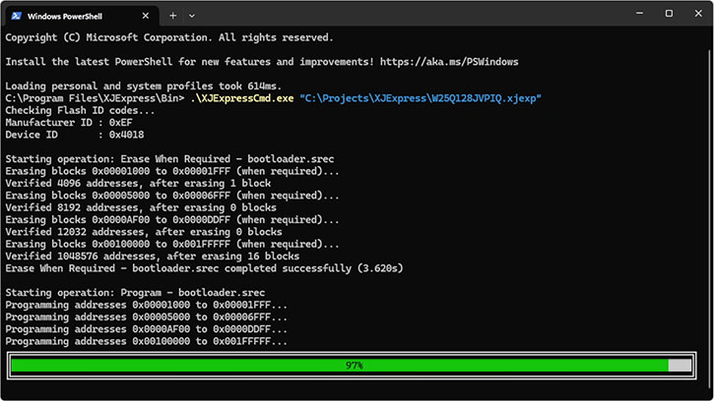This screenshot has width=714, height=401.
Task: Click 'Erasing blocks 0x0000AF00 to 0x0000DDFF' line
Action: pos(172,220)
